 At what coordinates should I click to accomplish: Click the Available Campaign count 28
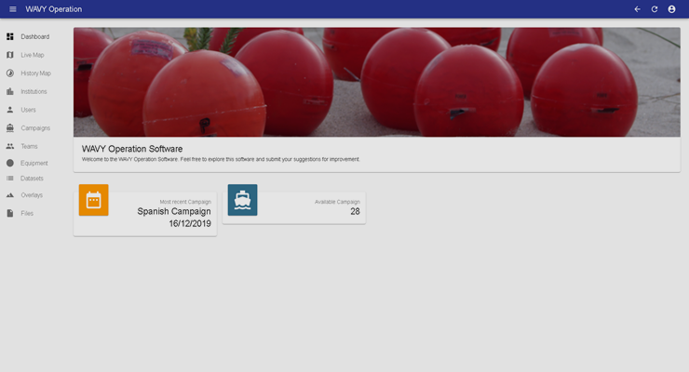point(355,211)
